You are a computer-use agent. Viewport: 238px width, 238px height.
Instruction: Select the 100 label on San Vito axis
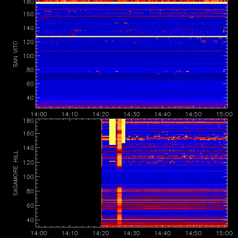[28, 56]
